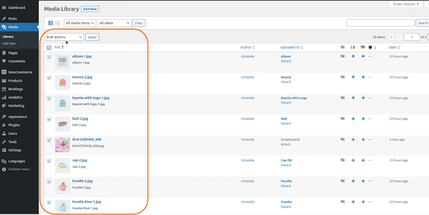
Task: Open Posts menu
Action: (12, 19)
